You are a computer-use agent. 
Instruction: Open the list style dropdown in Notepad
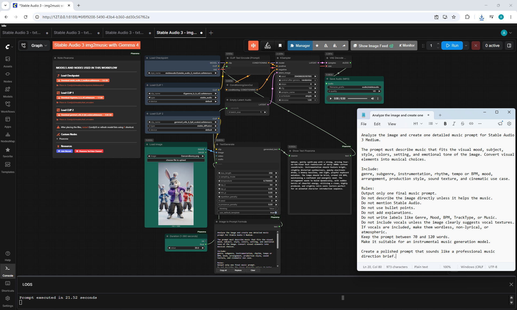(x=433, y=124)
